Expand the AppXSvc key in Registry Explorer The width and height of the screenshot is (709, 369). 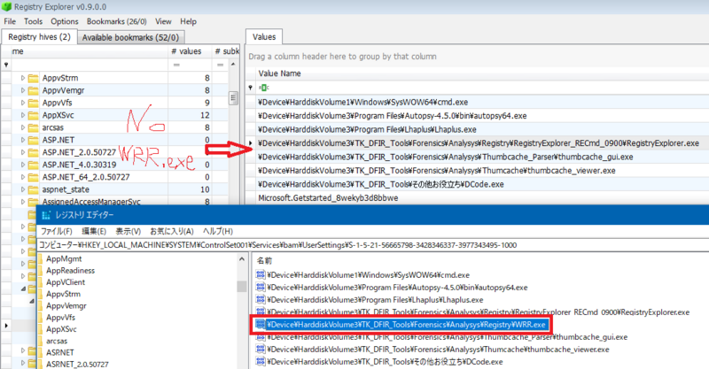pyautogui.click(x=23, y=115)
